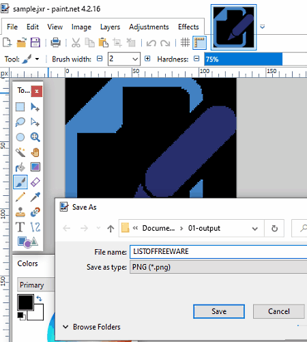Decrease hardness with minus button
This screenshot has height=342, width=307.
click(x=196, y=59)
